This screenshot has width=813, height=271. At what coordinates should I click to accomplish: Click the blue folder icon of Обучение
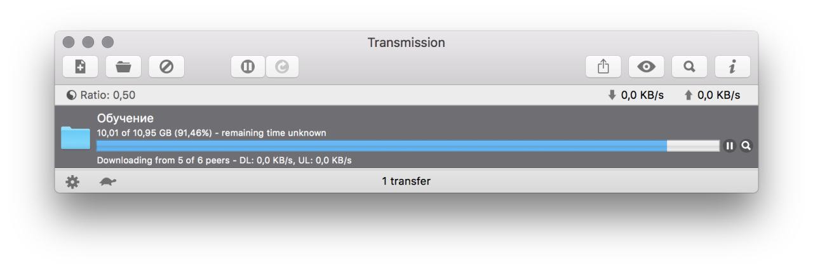coord(76,138)
